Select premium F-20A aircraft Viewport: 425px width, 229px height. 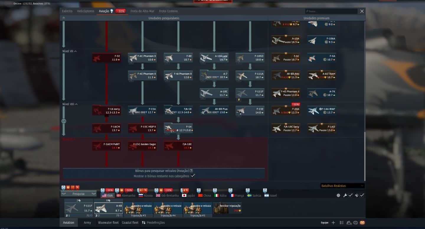[286, 111]
